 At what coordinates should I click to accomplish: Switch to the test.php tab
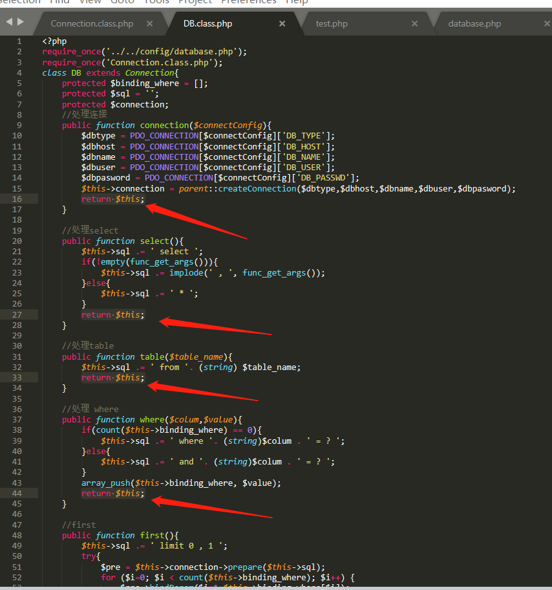(x=332, y=23)
